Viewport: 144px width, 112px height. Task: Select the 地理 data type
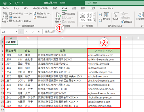click(x=89, y=17)
